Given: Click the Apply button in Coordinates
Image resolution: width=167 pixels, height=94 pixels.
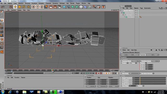Looking at the screenshot, I should click(114, 86).
